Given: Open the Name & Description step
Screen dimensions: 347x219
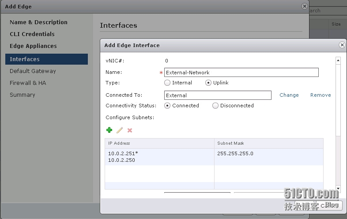Looking at the screenshot, I should pos(38,22).
